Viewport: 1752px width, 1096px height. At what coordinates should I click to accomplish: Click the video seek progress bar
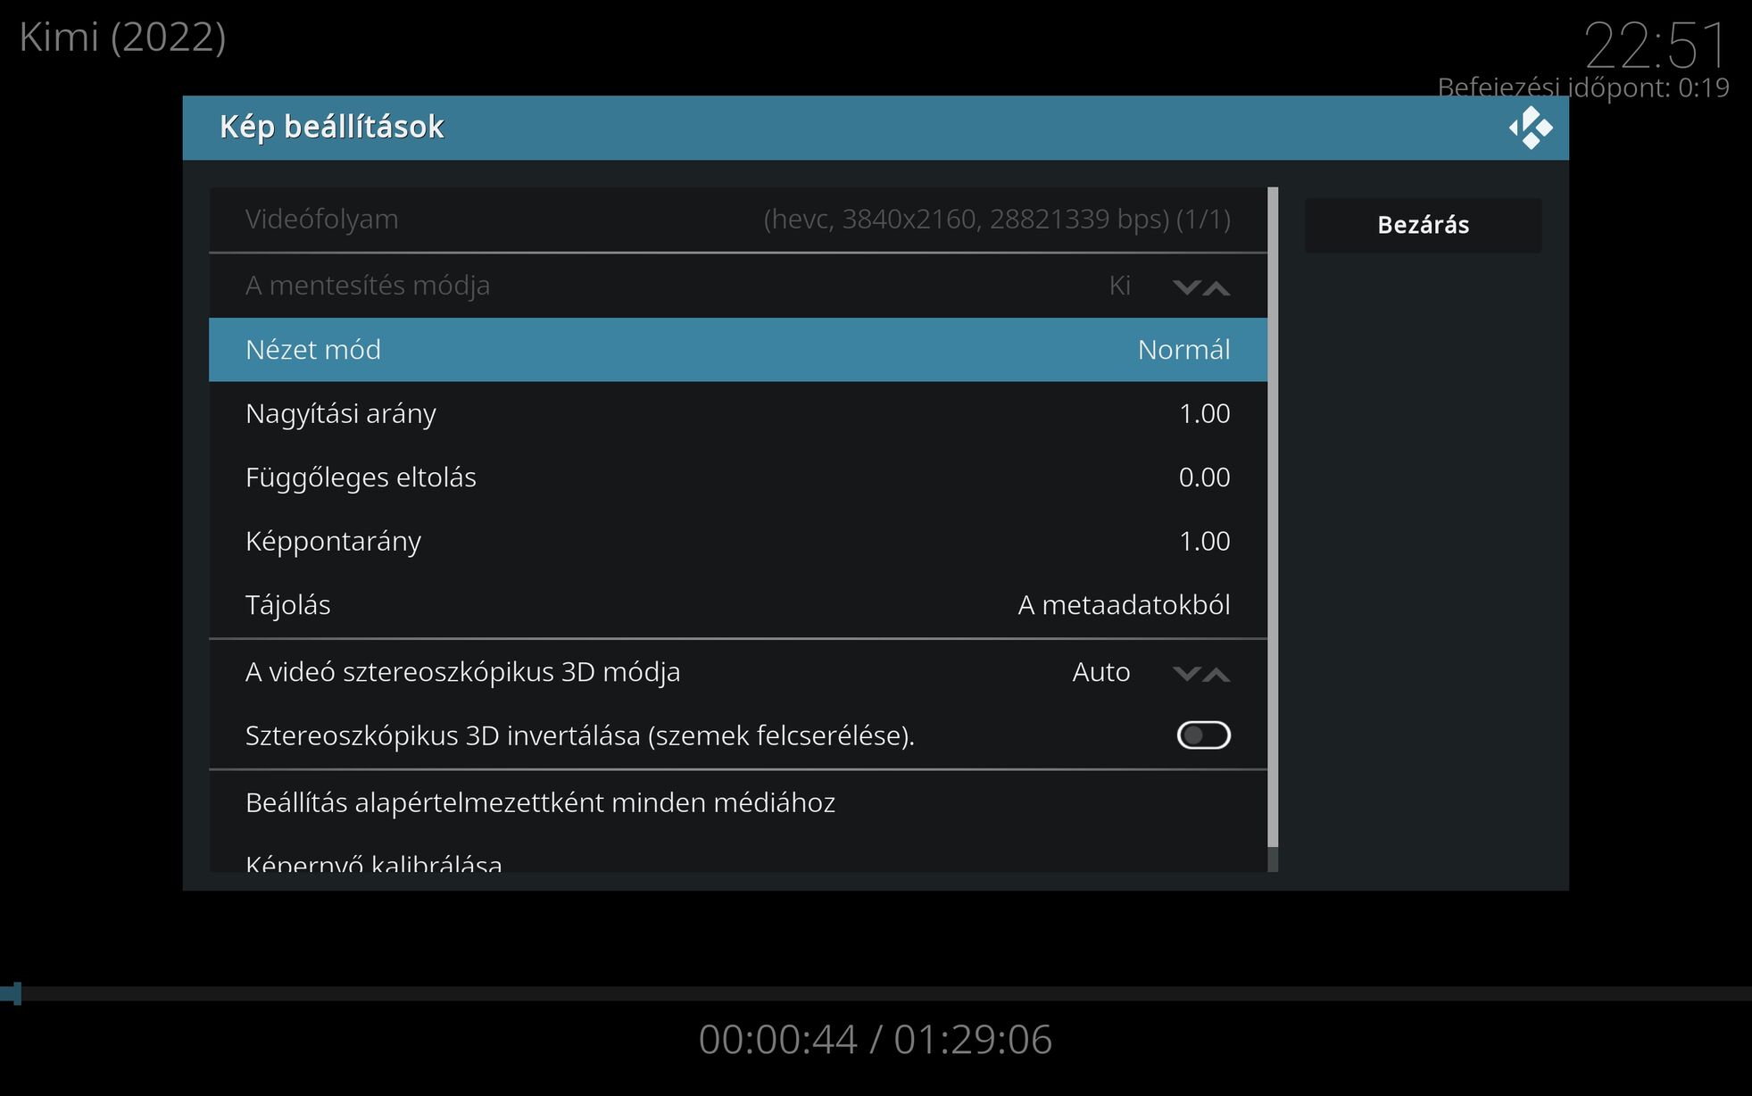pos(875,993)
